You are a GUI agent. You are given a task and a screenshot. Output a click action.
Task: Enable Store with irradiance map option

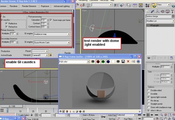(x=148, y=107)
